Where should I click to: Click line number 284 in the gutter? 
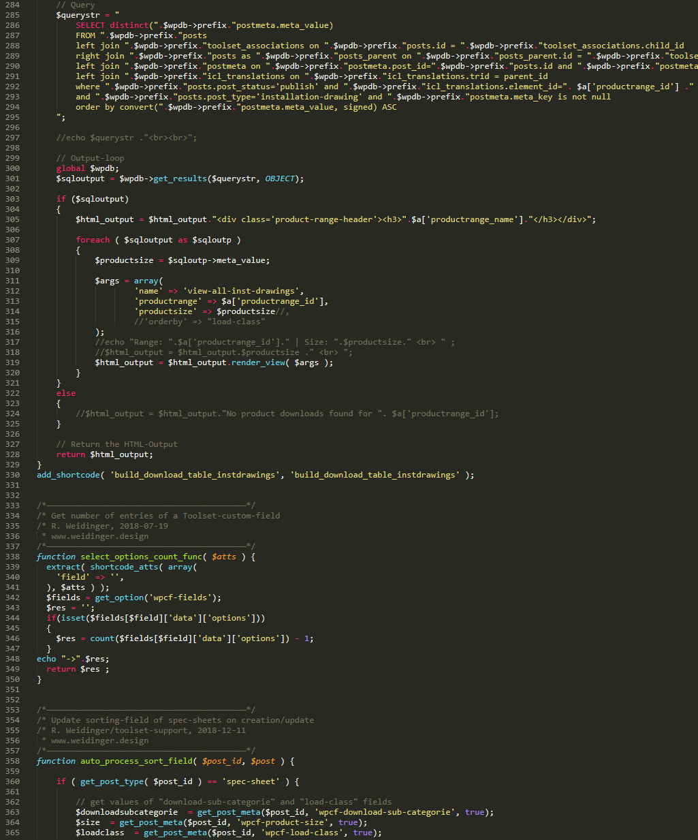point(12,5)
